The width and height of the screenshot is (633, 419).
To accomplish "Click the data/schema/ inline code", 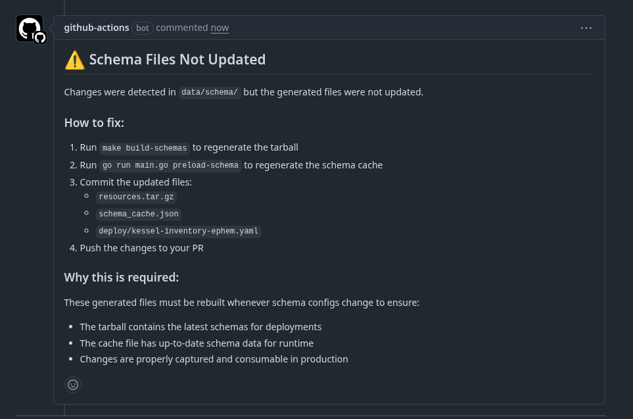I will 210,93.
